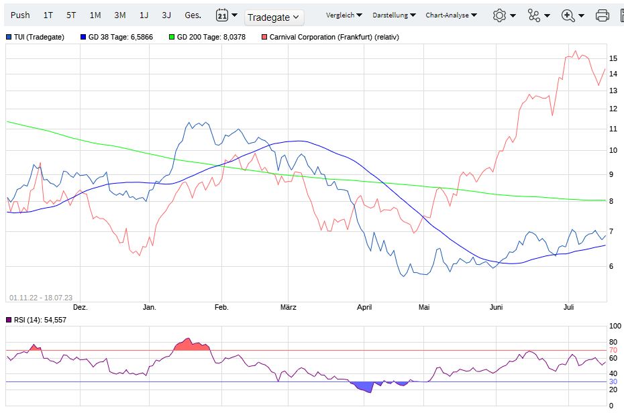Screen dimensions: 624x417
Task: Open the Vergleich dropdown menu
Action: [344, 15]
